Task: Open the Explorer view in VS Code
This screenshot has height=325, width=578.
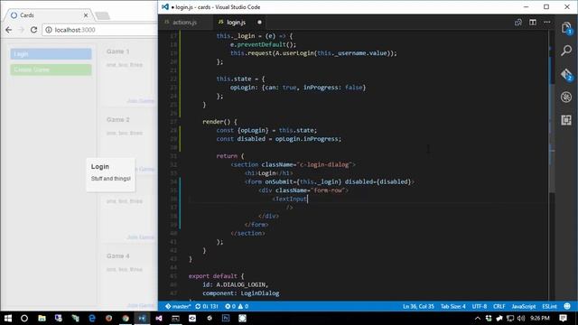Action: [x=566, y=28]
